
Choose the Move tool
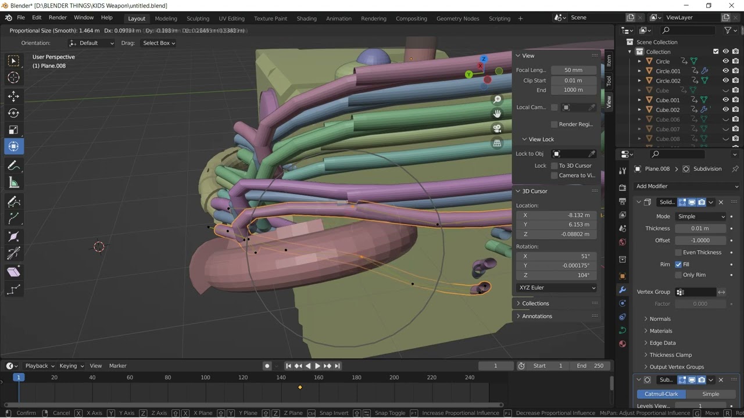coord(14,96)
